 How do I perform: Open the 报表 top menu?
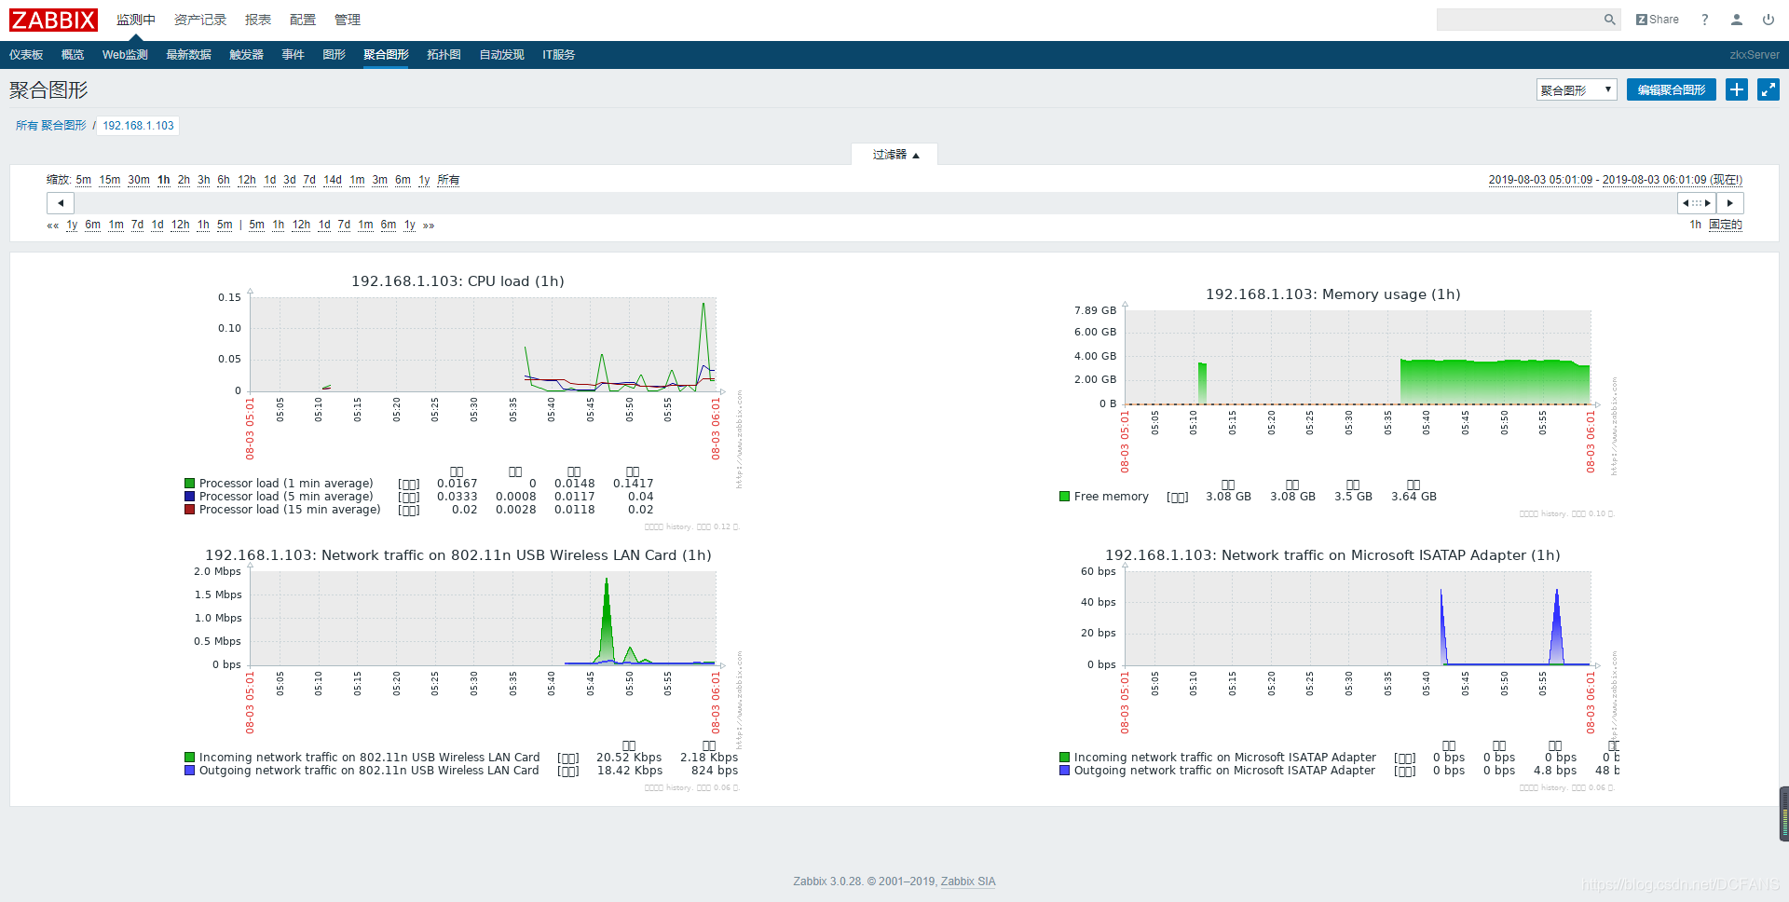[x=258, y=20]
